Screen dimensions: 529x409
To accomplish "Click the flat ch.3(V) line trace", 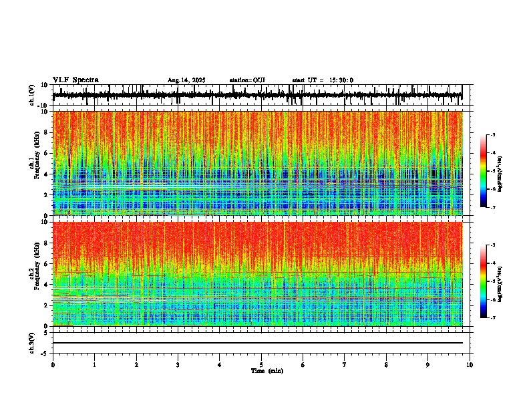I will point(258,343).
